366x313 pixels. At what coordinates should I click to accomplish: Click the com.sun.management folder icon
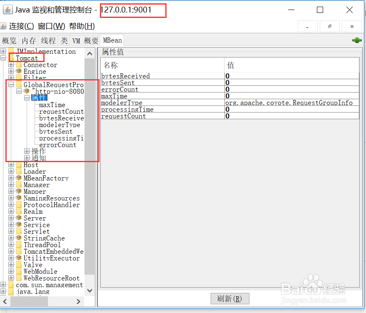click(x=11, y=285)
